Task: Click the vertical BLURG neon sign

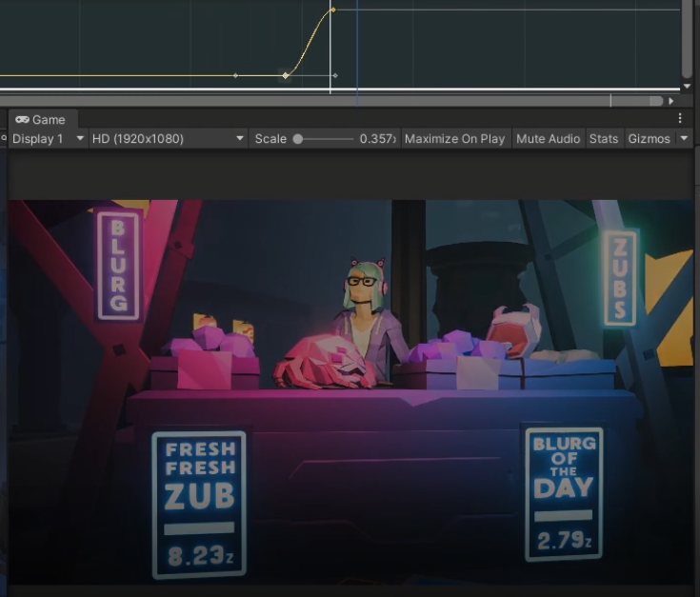Action: point(118,266)
